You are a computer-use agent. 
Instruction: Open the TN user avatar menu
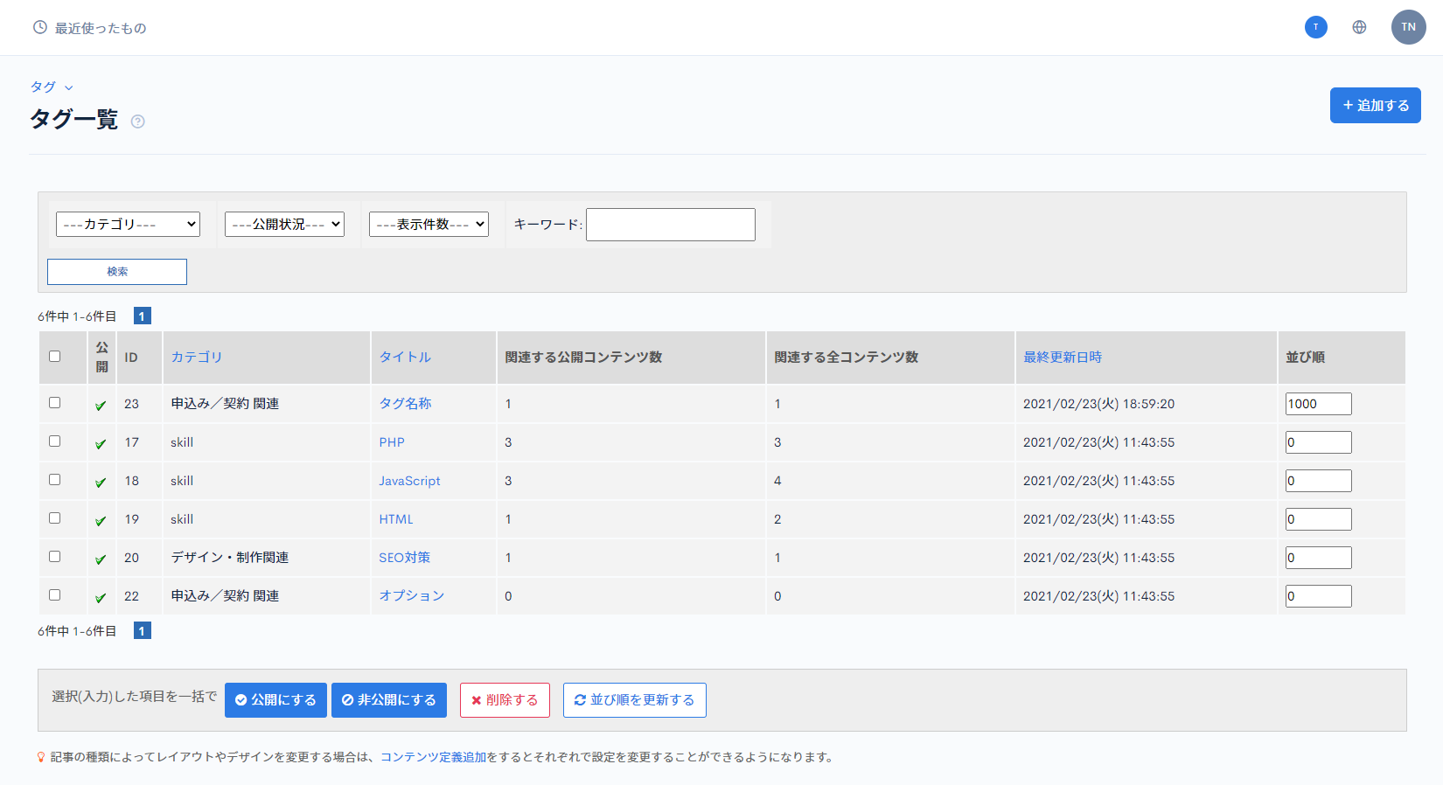click(x=1408, y=27)
